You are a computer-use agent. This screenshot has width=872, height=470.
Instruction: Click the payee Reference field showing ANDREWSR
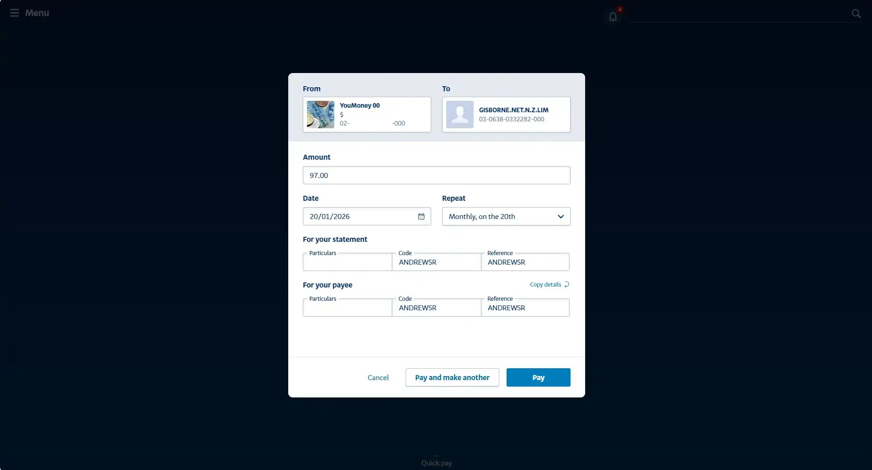525,308
